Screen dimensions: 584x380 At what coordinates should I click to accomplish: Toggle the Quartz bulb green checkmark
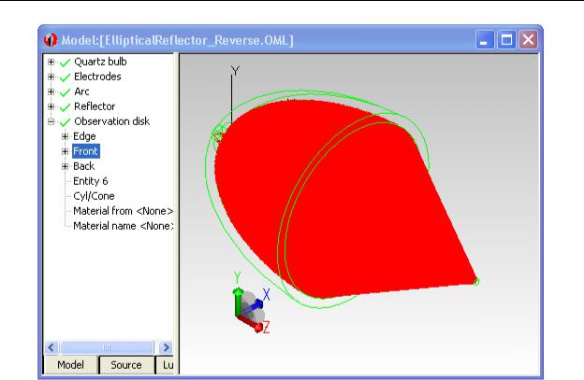click(65, 62)
